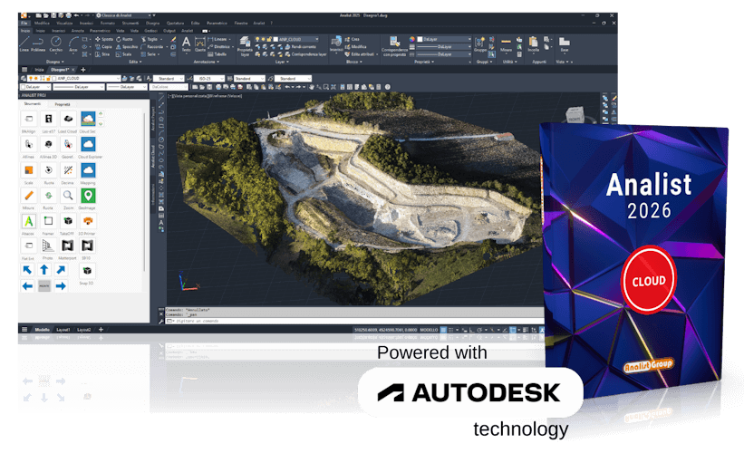Click the Scala tool in Analist panel

[28, 169]
